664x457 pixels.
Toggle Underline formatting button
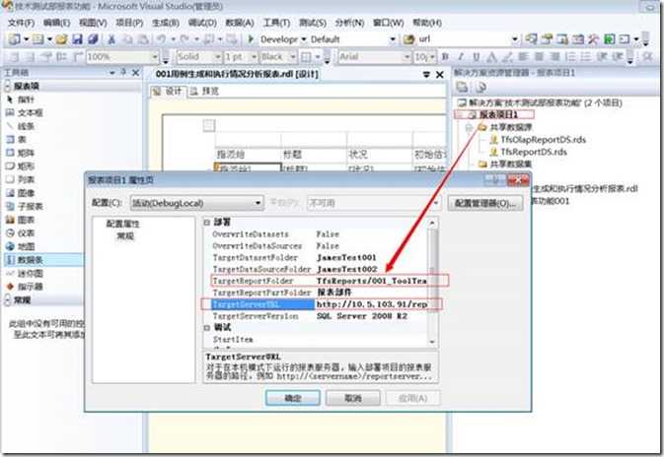477,56
